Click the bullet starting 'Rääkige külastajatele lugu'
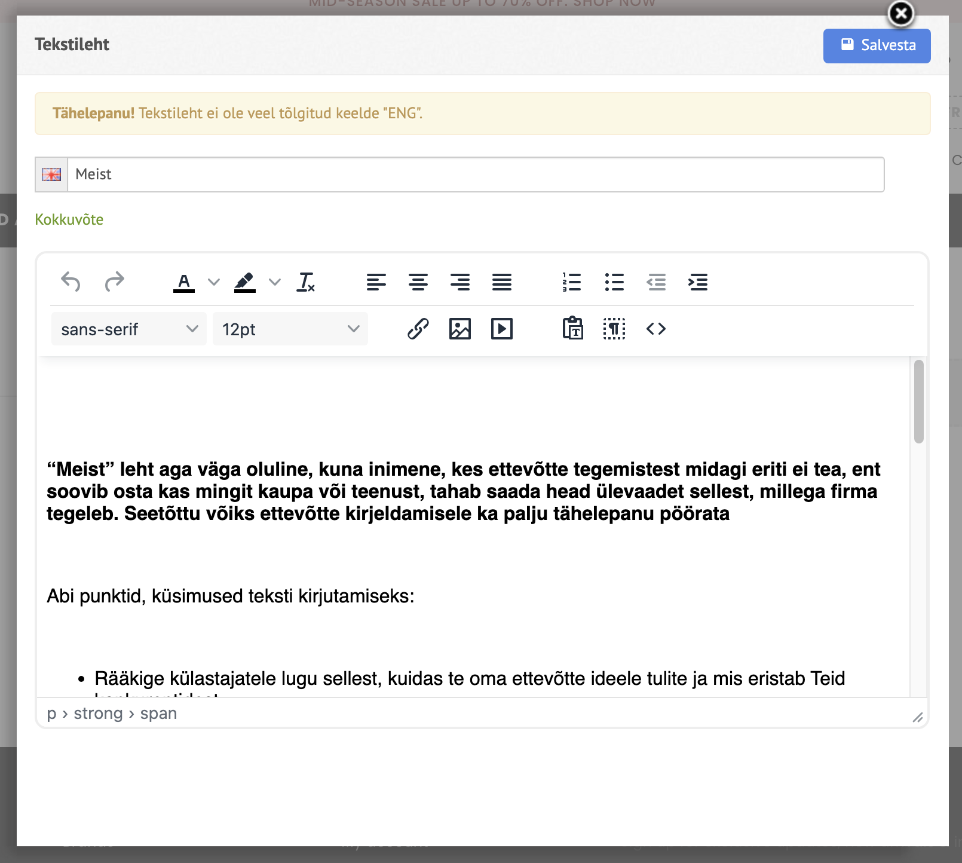This screenshot has width=962, height=863. [470, 678]
